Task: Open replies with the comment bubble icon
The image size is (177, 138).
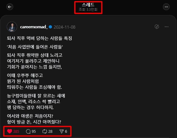Action: [x=28, y=132]
